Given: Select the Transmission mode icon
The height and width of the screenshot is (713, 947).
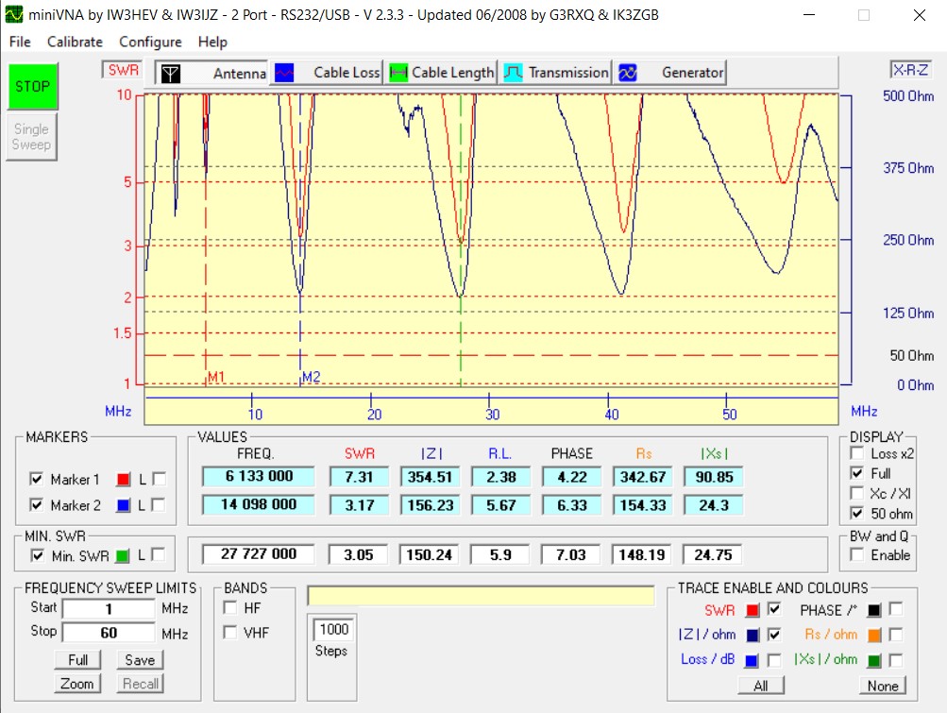Looking at the screenshot, I should pyautogui.click(x=513, y=73).
